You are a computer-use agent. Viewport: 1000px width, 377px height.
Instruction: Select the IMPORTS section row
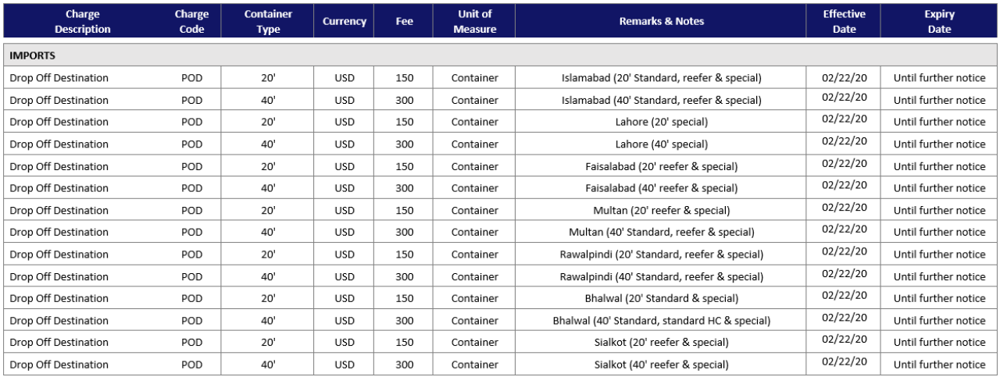pyautogui.click(x=500, y=55)
